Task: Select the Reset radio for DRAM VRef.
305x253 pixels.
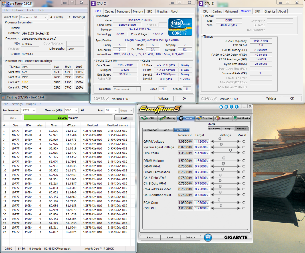Action: coord(244,166)
